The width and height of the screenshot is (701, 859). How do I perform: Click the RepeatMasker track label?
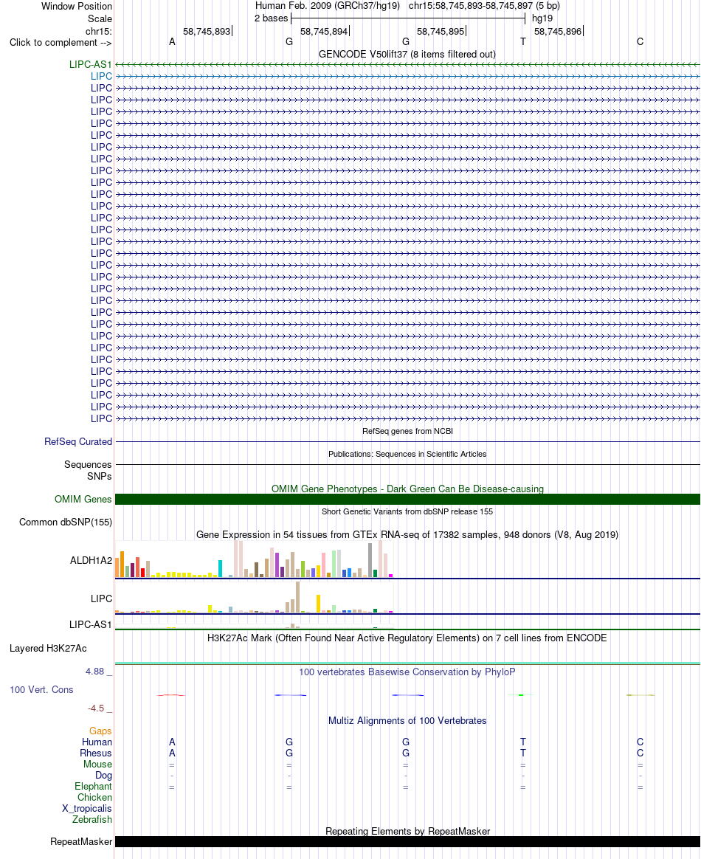[x=81, y=841]
